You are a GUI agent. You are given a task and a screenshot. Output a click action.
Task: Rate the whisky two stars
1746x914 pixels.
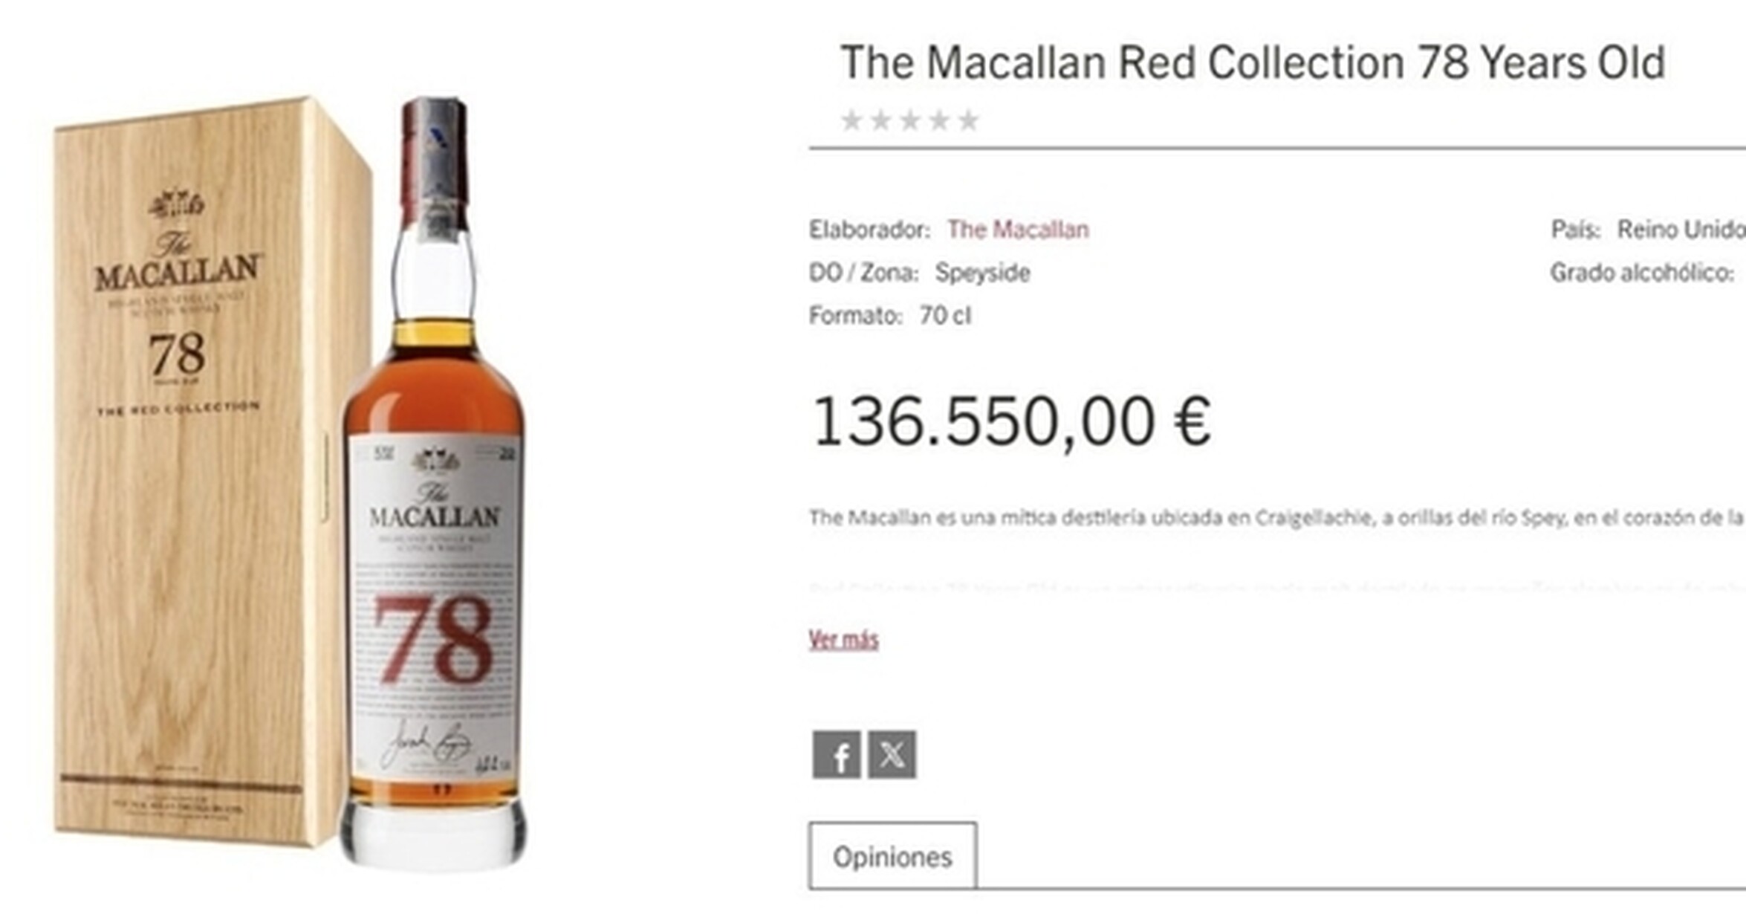click(x=880, y=120)
